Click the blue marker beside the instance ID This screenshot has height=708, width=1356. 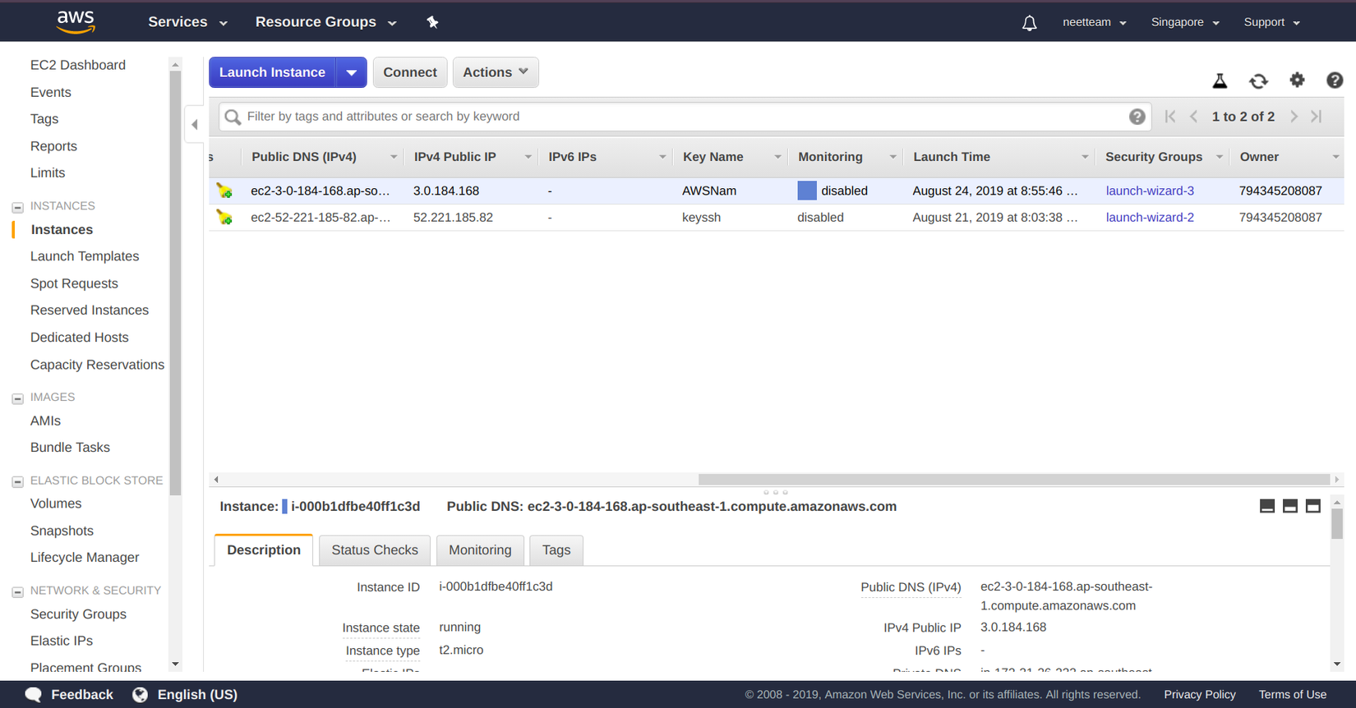pos(284,507)
